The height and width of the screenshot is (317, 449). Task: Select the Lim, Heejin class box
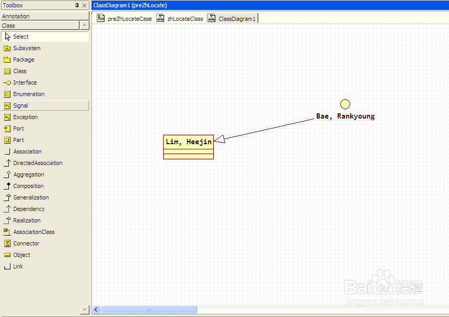[x=188, y=147]
